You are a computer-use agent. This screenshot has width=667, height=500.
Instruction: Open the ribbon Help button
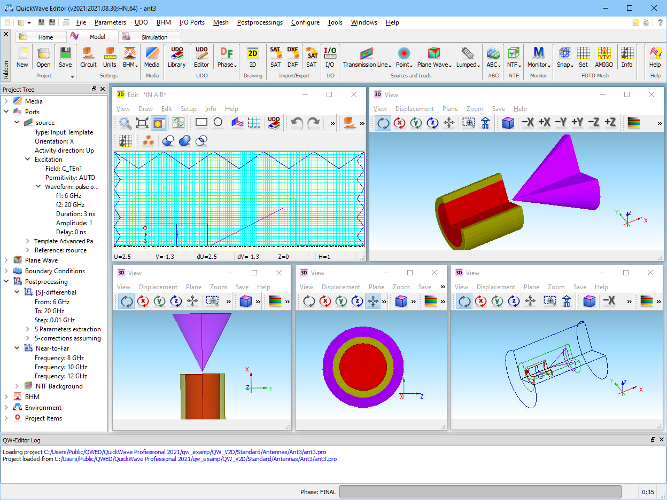pos(655,58)
